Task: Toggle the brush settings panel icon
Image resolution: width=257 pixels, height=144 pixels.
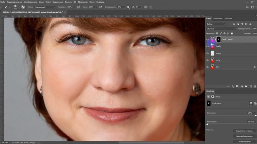Action: coord(23,7)
